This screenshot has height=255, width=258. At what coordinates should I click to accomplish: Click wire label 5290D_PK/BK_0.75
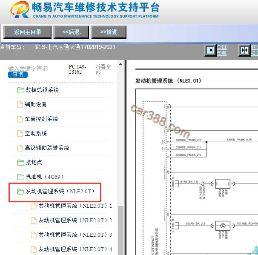[x=239, y=140]
